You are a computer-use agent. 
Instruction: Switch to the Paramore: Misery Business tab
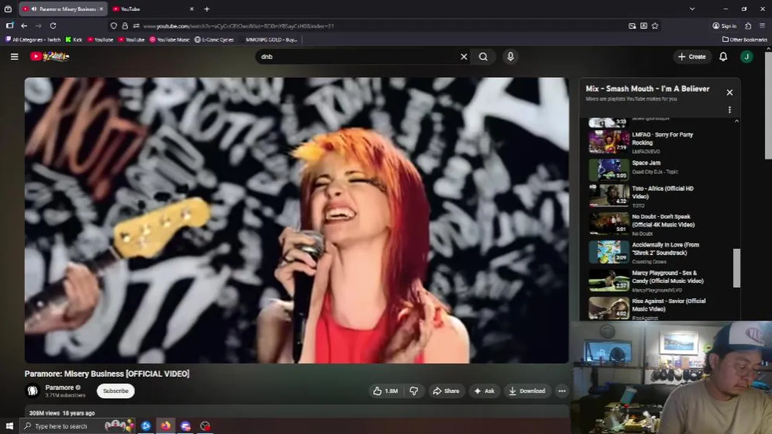point(63,9)
